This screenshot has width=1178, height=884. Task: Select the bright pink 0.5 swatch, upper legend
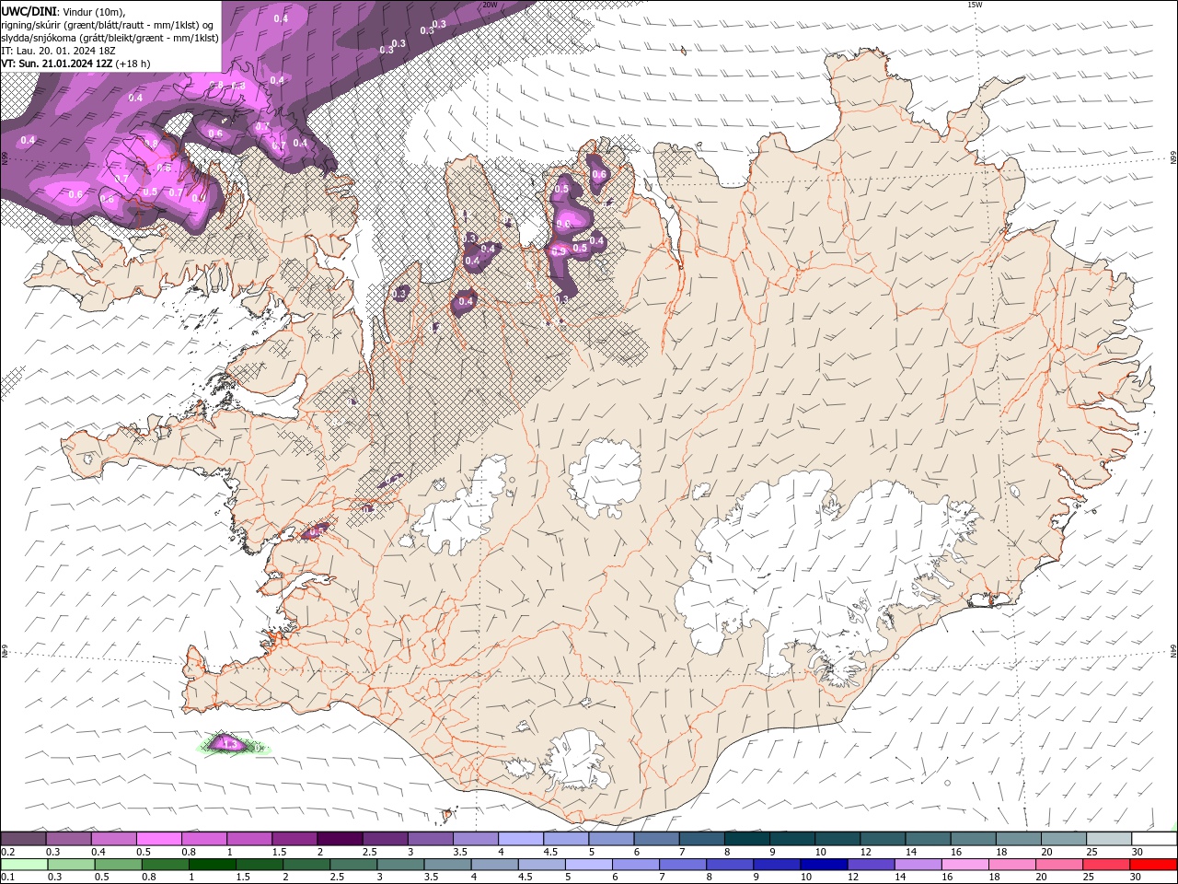(x=158, y=839)
